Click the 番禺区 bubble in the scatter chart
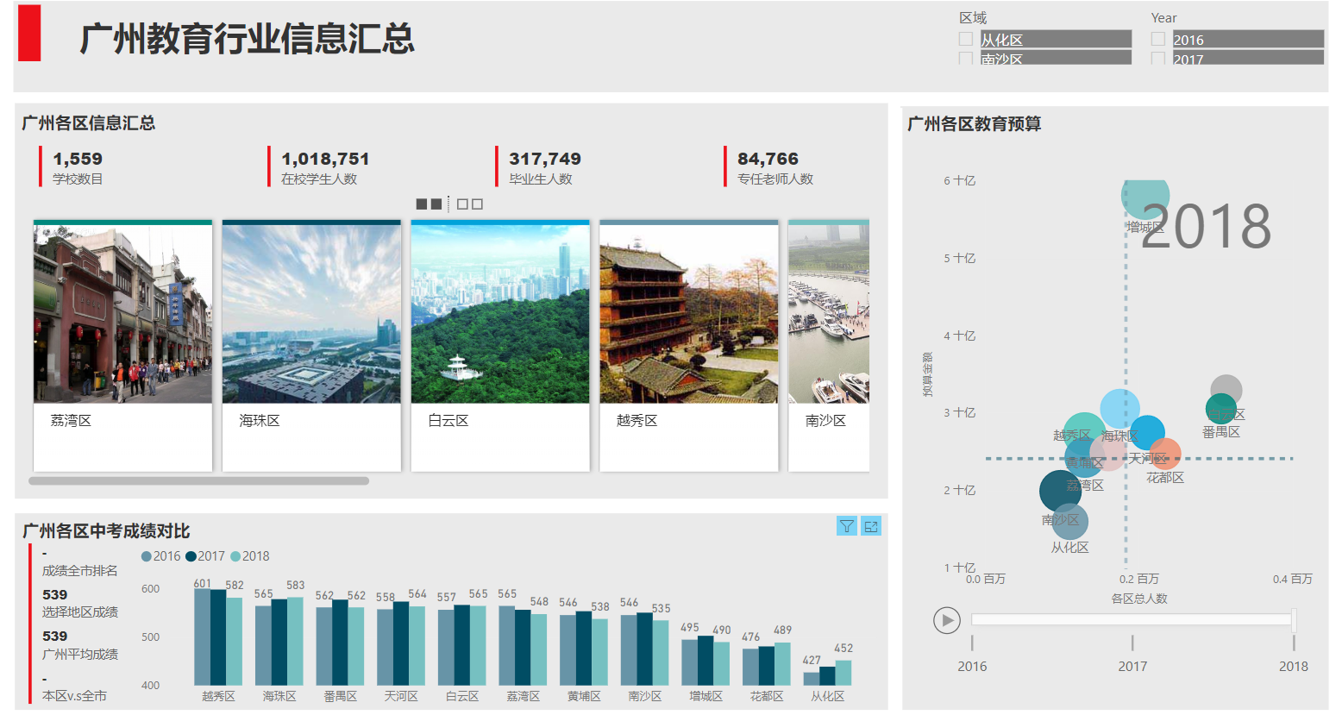This screenshot has height=715, width=1342. pos(1220,408)
